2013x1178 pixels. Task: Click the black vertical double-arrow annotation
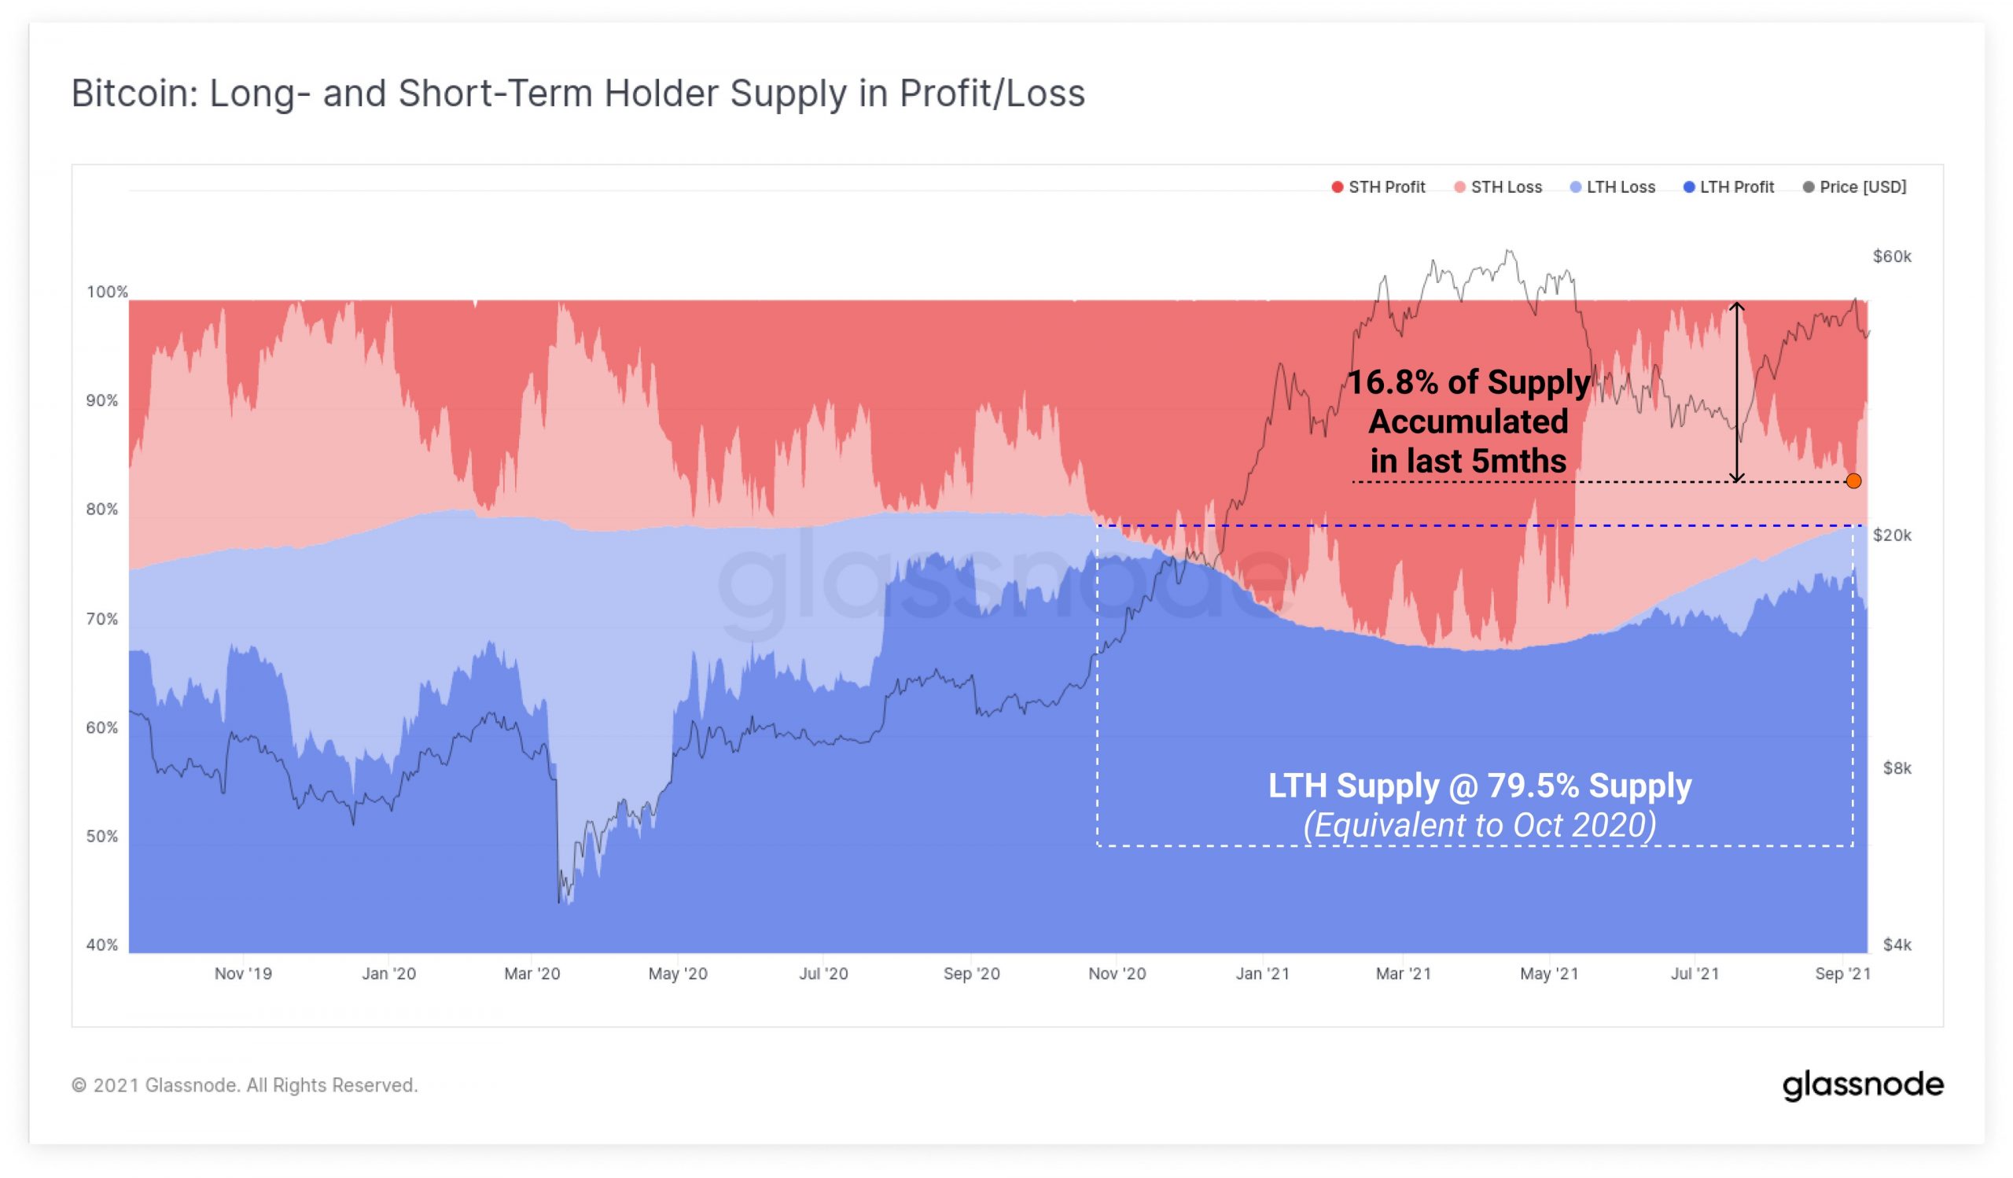(x=1735, y=392)
